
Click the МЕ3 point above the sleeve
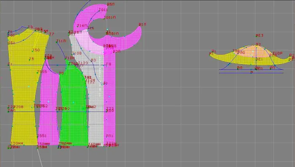pyautogui.click(x=260, y=35)
